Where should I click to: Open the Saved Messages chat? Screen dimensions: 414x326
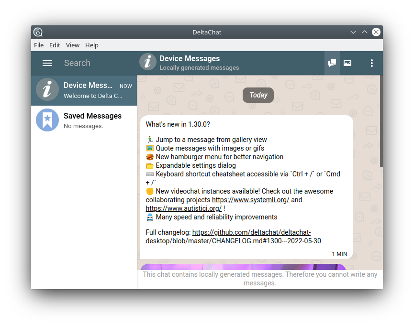click(x=92, y=120)
